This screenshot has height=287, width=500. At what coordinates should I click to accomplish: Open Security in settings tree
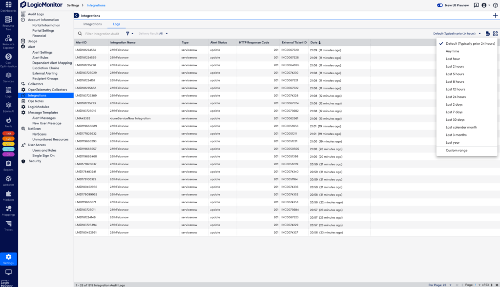35,161
